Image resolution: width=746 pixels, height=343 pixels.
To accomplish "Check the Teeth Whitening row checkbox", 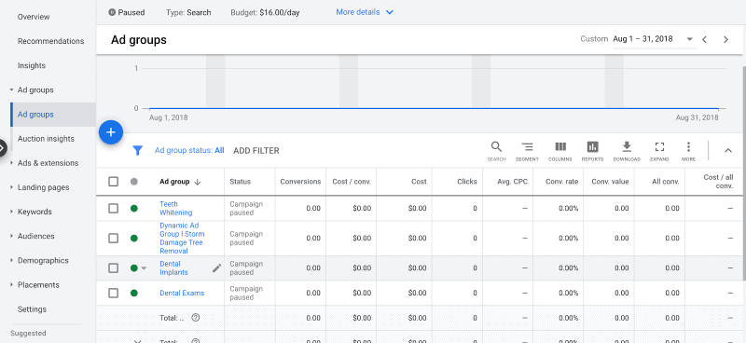I will coord(113,209).
